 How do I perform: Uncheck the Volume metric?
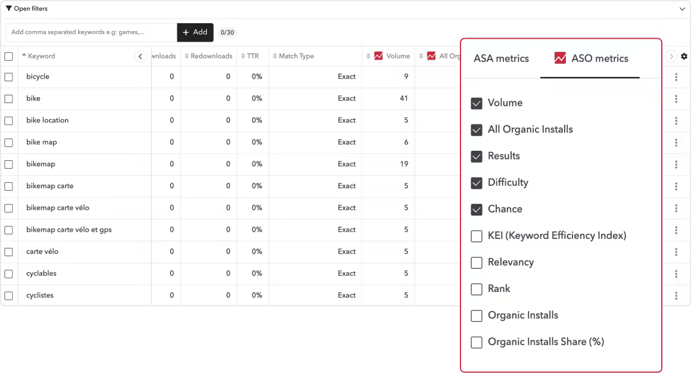pos(477,102)
